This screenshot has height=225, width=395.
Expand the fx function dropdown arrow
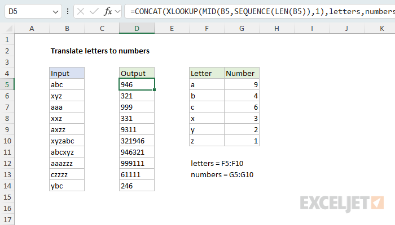coord(117,12)
